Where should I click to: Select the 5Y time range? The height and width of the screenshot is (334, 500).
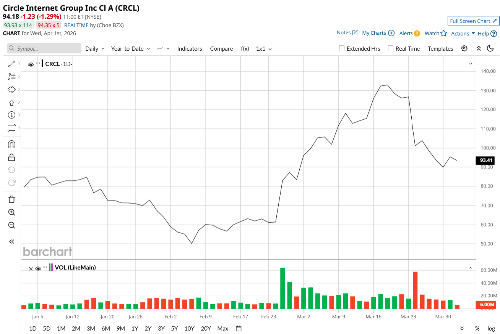click(174, 328)
